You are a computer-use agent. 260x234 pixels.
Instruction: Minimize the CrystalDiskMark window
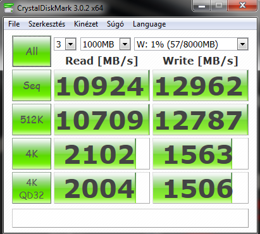(x=201, y=6)
